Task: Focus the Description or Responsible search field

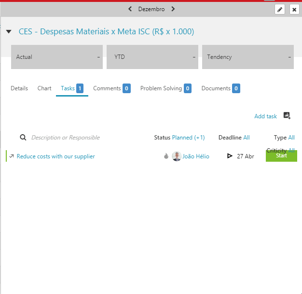Action: coord(66,138)
